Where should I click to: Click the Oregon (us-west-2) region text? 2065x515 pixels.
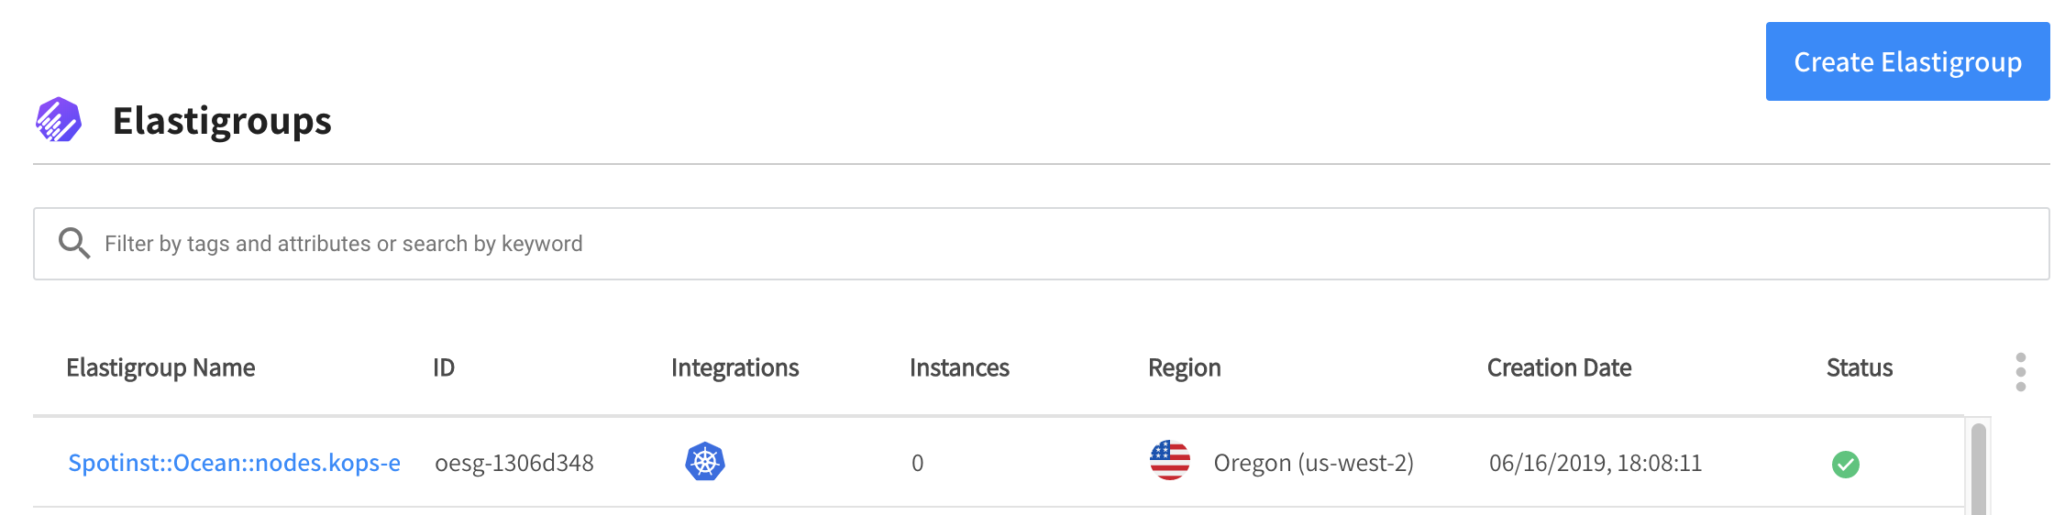pos(1313,463)
